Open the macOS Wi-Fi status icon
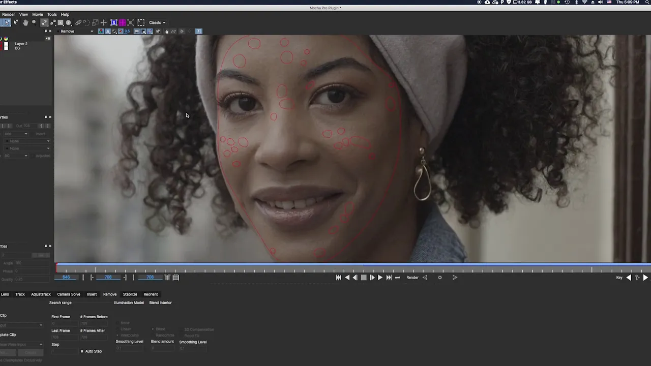Screen dimensions: 651x366 584,2
